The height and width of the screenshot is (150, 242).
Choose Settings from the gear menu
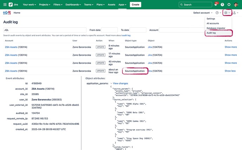tap(211, 19)
